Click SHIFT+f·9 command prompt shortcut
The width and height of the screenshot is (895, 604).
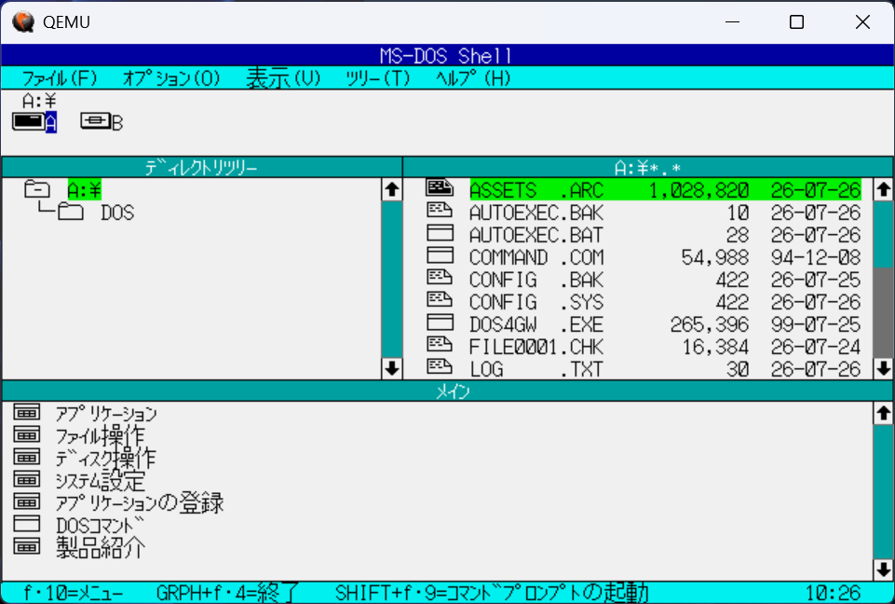(x=492, y=593)
